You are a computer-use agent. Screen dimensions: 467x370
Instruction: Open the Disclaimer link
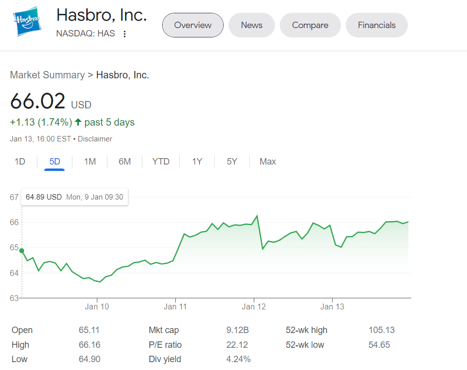point(95,139)
